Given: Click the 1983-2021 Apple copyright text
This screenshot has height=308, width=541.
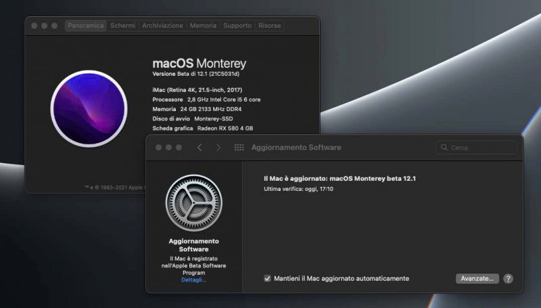Looking at the screenshot, I should 115,188.
